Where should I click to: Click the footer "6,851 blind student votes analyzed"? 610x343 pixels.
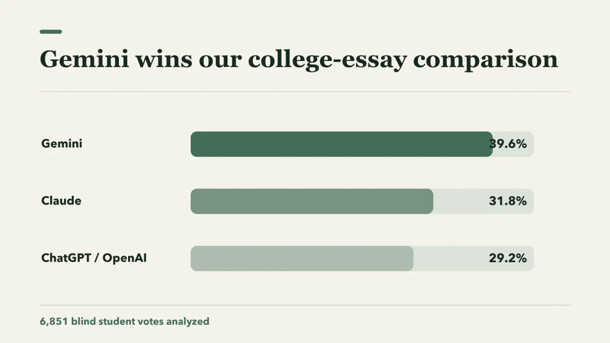[x=125, y=322]
